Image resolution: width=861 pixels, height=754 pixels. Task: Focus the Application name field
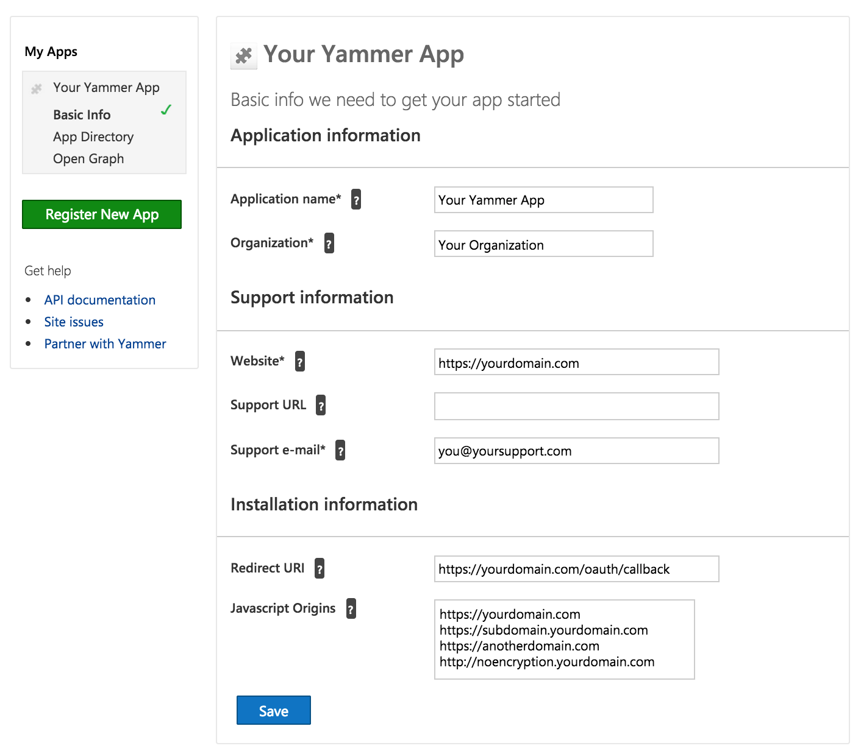[544, 200]
